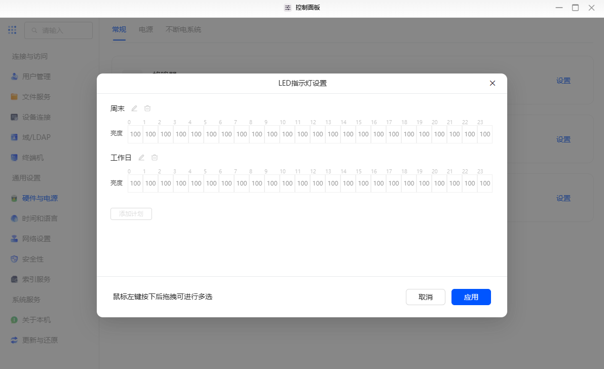
Task: Edit the 周末 schedule name
Action: (134, 108)
